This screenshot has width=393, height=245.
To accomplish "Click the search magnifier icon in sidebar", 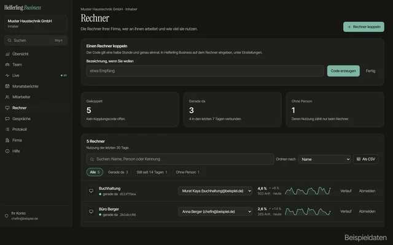I will (10, 40).
